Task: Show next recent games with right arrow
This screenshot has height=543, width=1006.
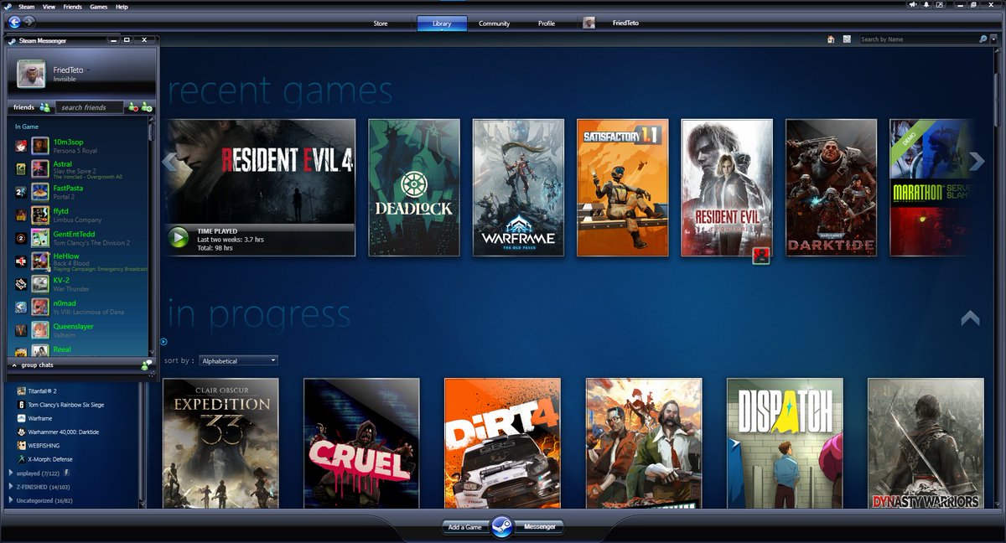Action: click(977, 161)
